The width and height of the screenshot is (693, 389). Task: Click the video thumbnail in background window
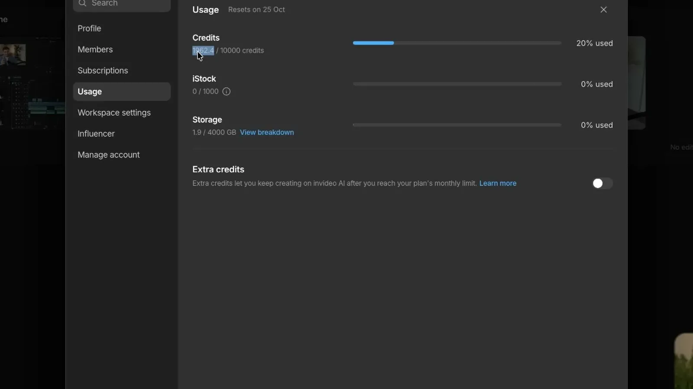(13, 54)
